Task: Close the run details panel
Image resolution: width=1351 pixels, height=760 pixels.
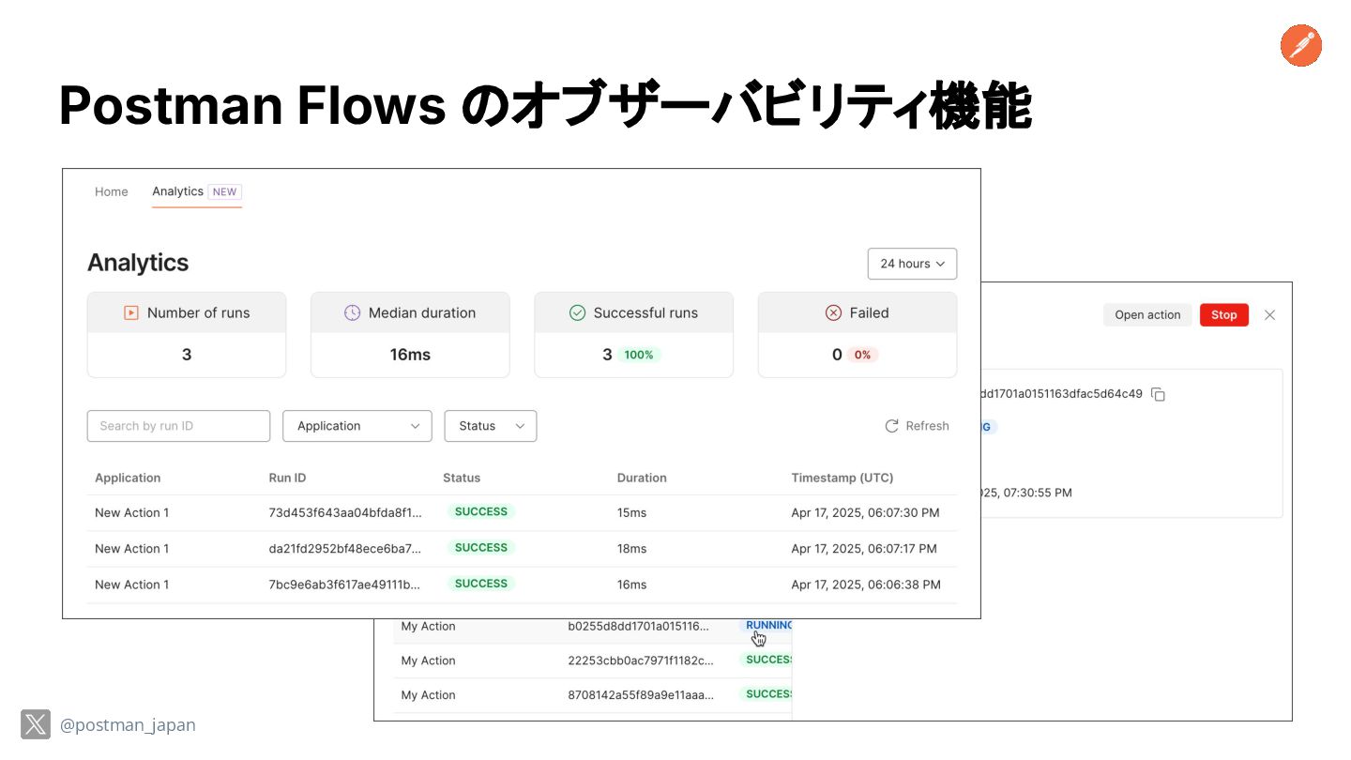Action: pos(1269,315)
